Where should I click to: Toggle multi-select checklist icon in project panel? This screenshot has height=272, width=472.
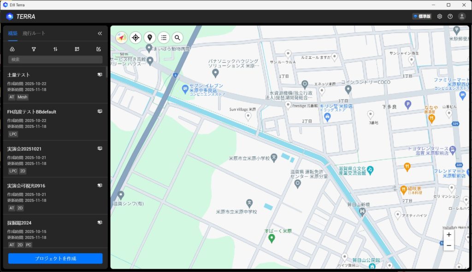[77, 49]
